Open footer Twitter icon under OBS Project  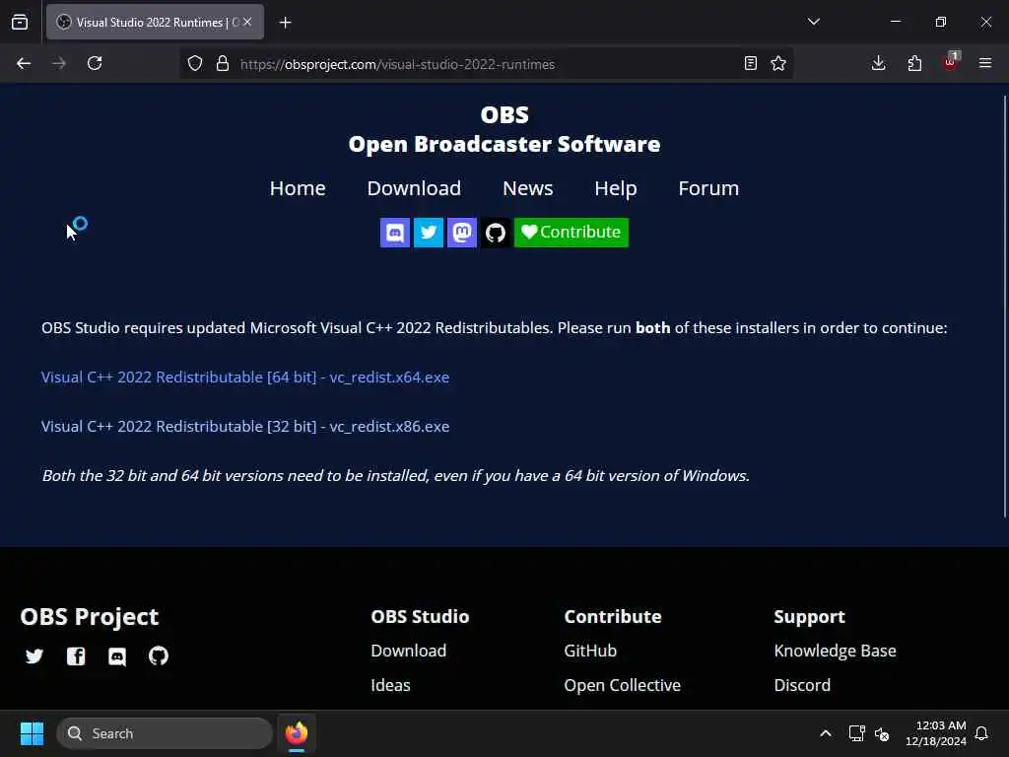[34, 655]
